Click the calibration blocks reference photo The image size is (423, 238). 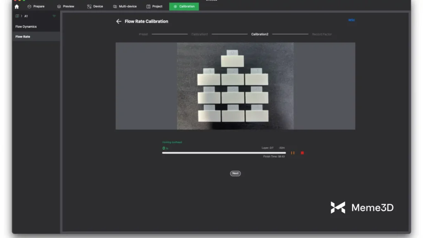click(x=235, y=86)
